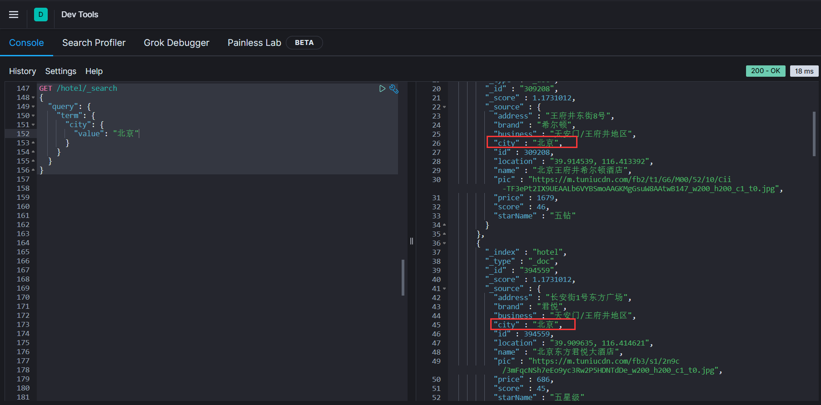The width and height of the screenshot is (821, 405).
Task: Open the Painless Lab tab
Action: (x=254, y=43)
